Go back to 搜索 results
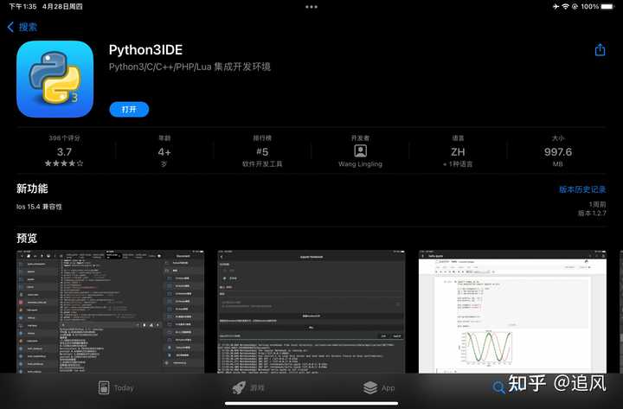The width and height of the screenshot is (623, 409). pos(22,27)
